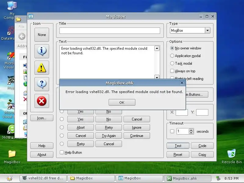Click the Try Again button sample
This screenshot has height=183, width=244.
tap(109, 135)
